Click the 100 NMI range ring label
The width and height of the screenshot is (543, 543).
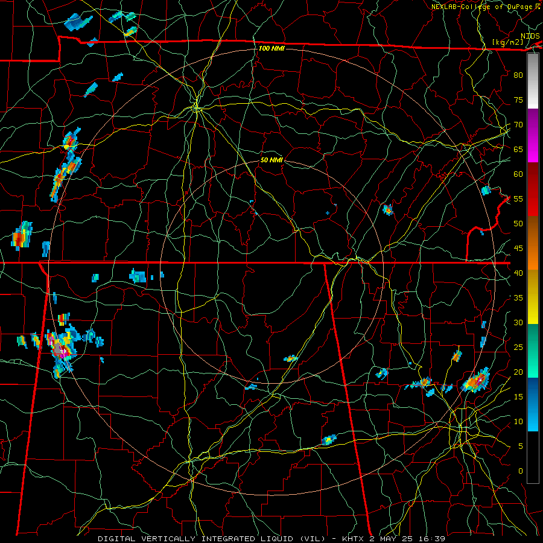coord(271,48)
